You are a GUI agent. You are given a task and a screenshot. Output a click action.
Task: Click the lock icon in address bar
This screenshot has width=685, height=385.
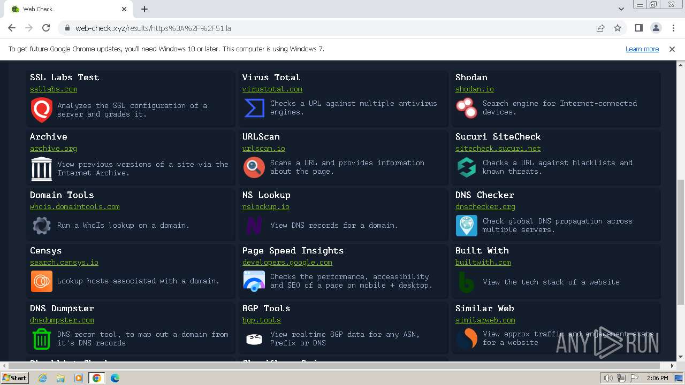67,28
